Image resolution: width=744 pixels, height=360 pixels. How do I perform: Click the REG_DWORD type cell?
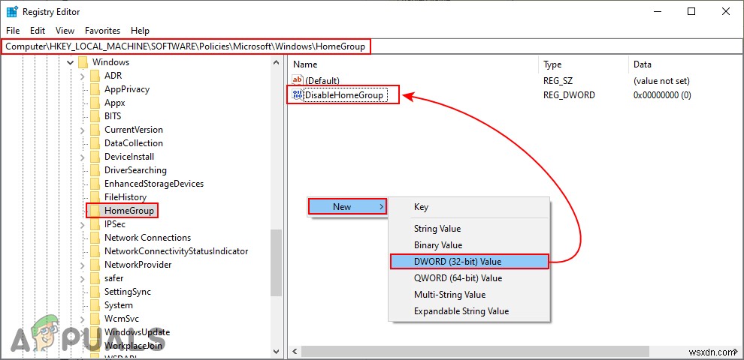click(x=569, y=95)
